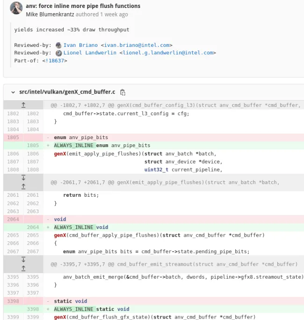This screenshot has width=304, height=320.
Task: Expand lines up before line 2061
Action: (x=23, y=186)
